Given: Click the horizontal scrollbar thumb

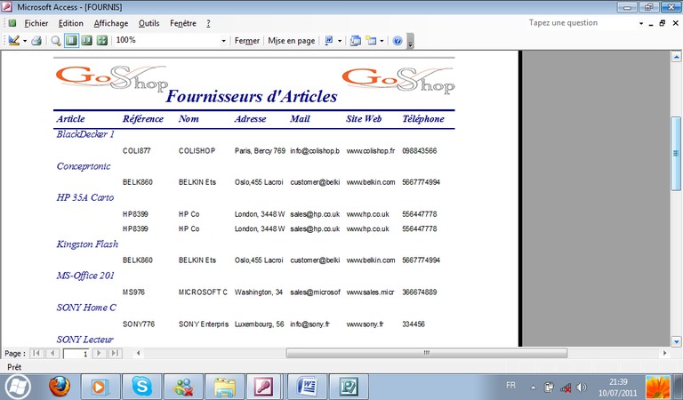Looking at the screenshot, I should tap(426, 354).
